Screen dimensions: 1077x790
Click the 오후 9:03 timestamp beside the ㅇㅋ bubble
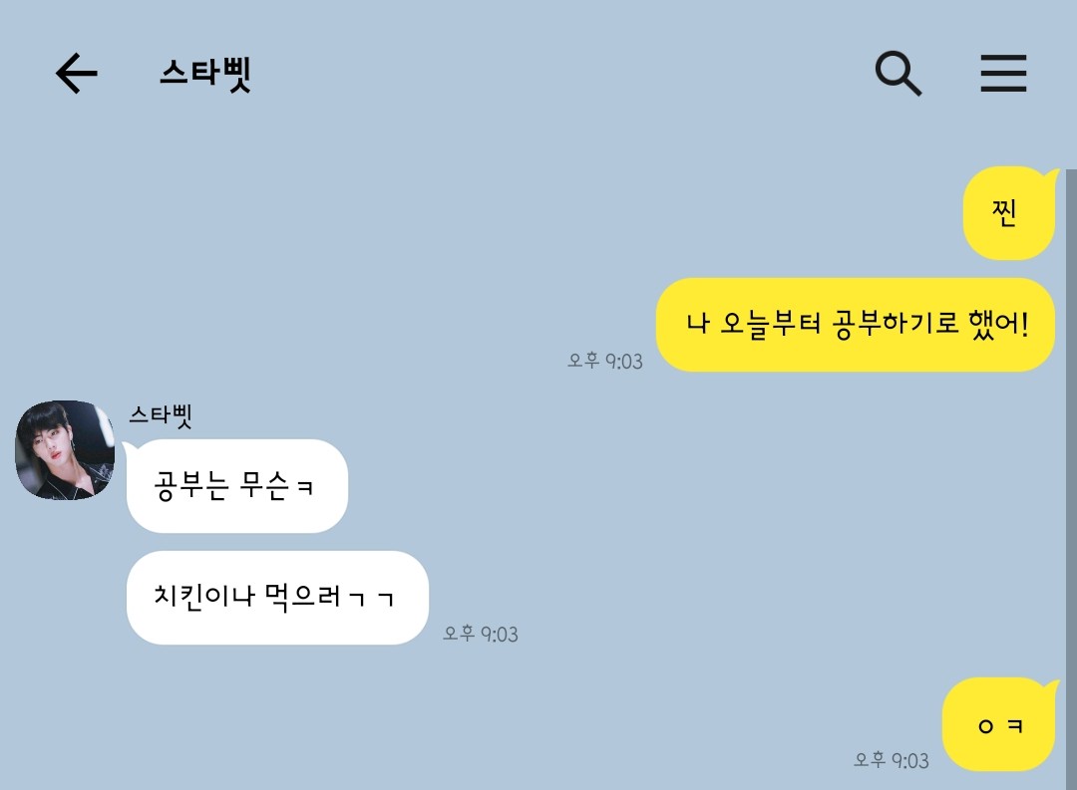point(891,760)
